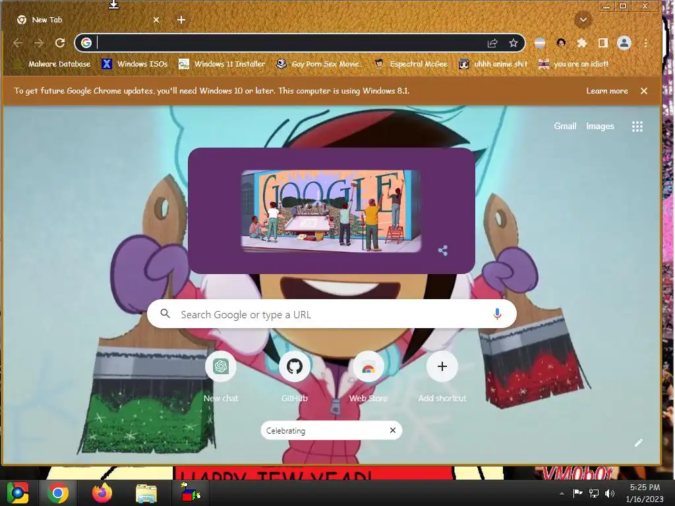Image resolution: width=675 pixels, height=506 pixels.
Task: Close the New Tab tab
Action: point(156,20)
